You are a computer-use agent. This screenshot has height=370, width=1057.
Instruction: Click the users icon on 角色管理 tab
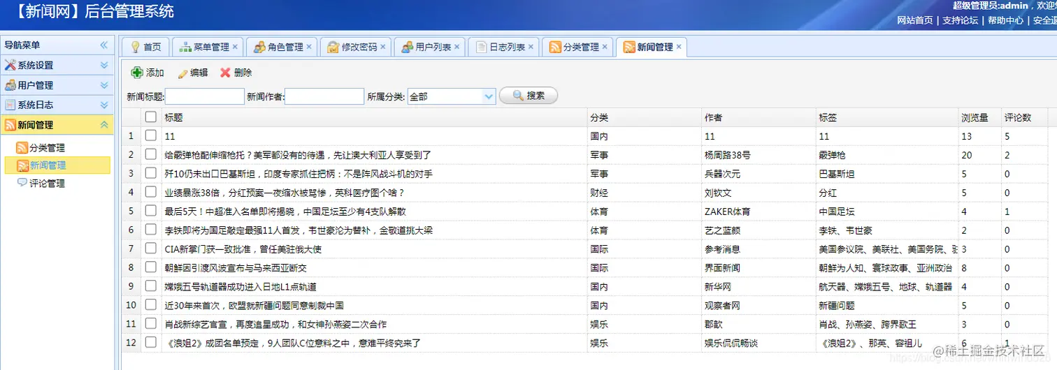pos(259,47)
